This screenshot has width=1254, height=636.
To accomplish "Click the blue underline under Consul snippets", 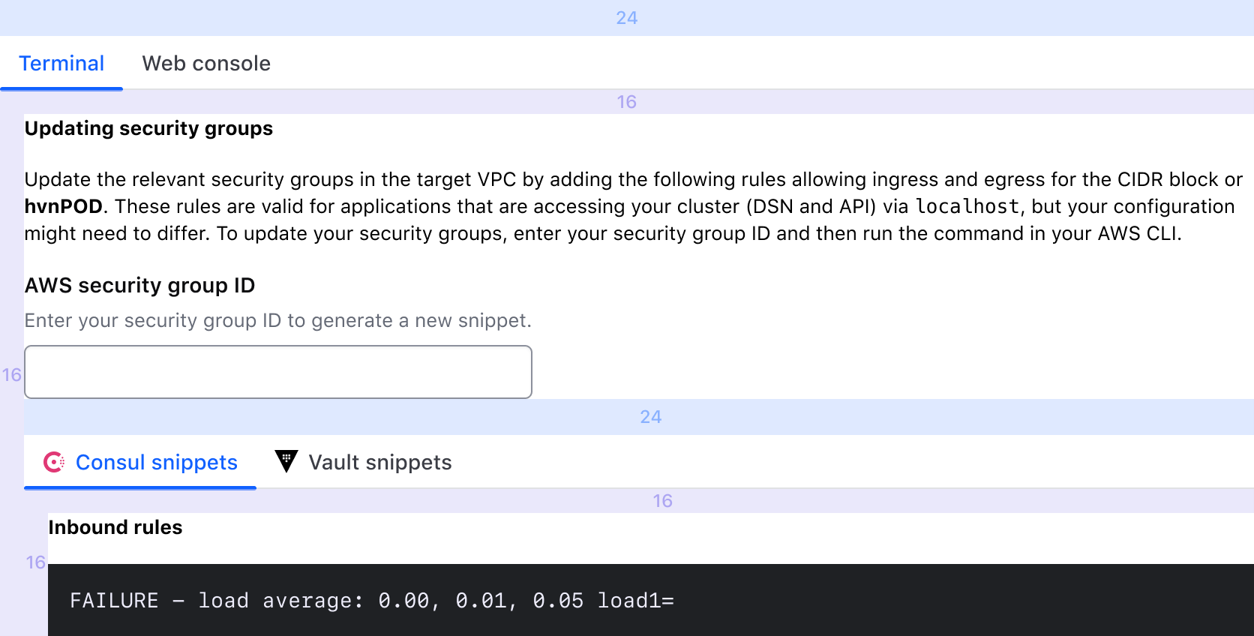I will pyautogui.click(x=139, y=487).
